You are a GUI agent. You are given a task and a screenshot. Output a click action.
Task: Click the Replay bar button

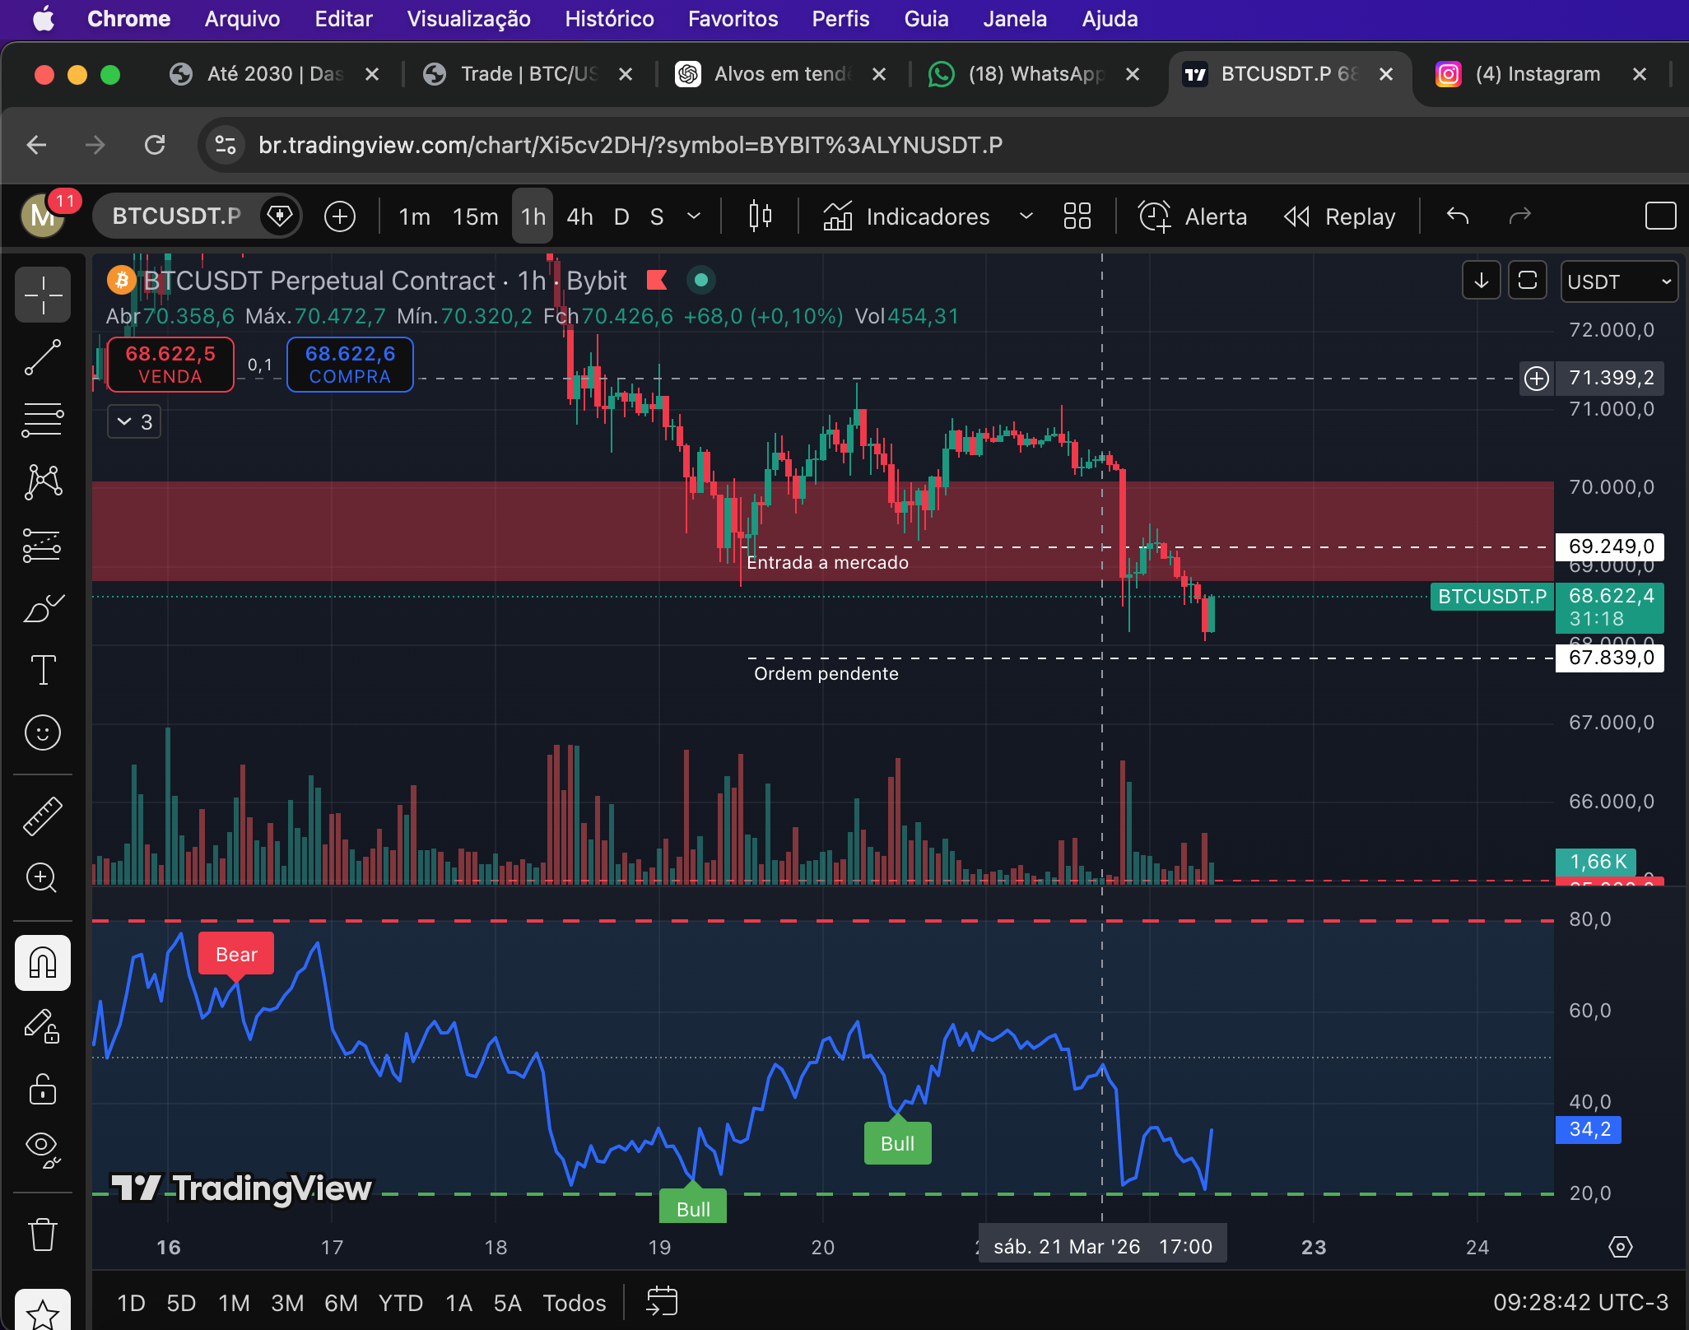pyautogui.click(x=1340, y=216)
